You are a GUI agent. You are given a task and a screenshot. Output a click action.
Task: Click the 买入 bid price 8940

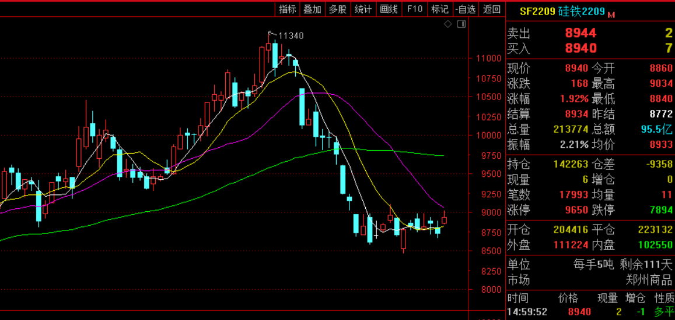(580, 48)
